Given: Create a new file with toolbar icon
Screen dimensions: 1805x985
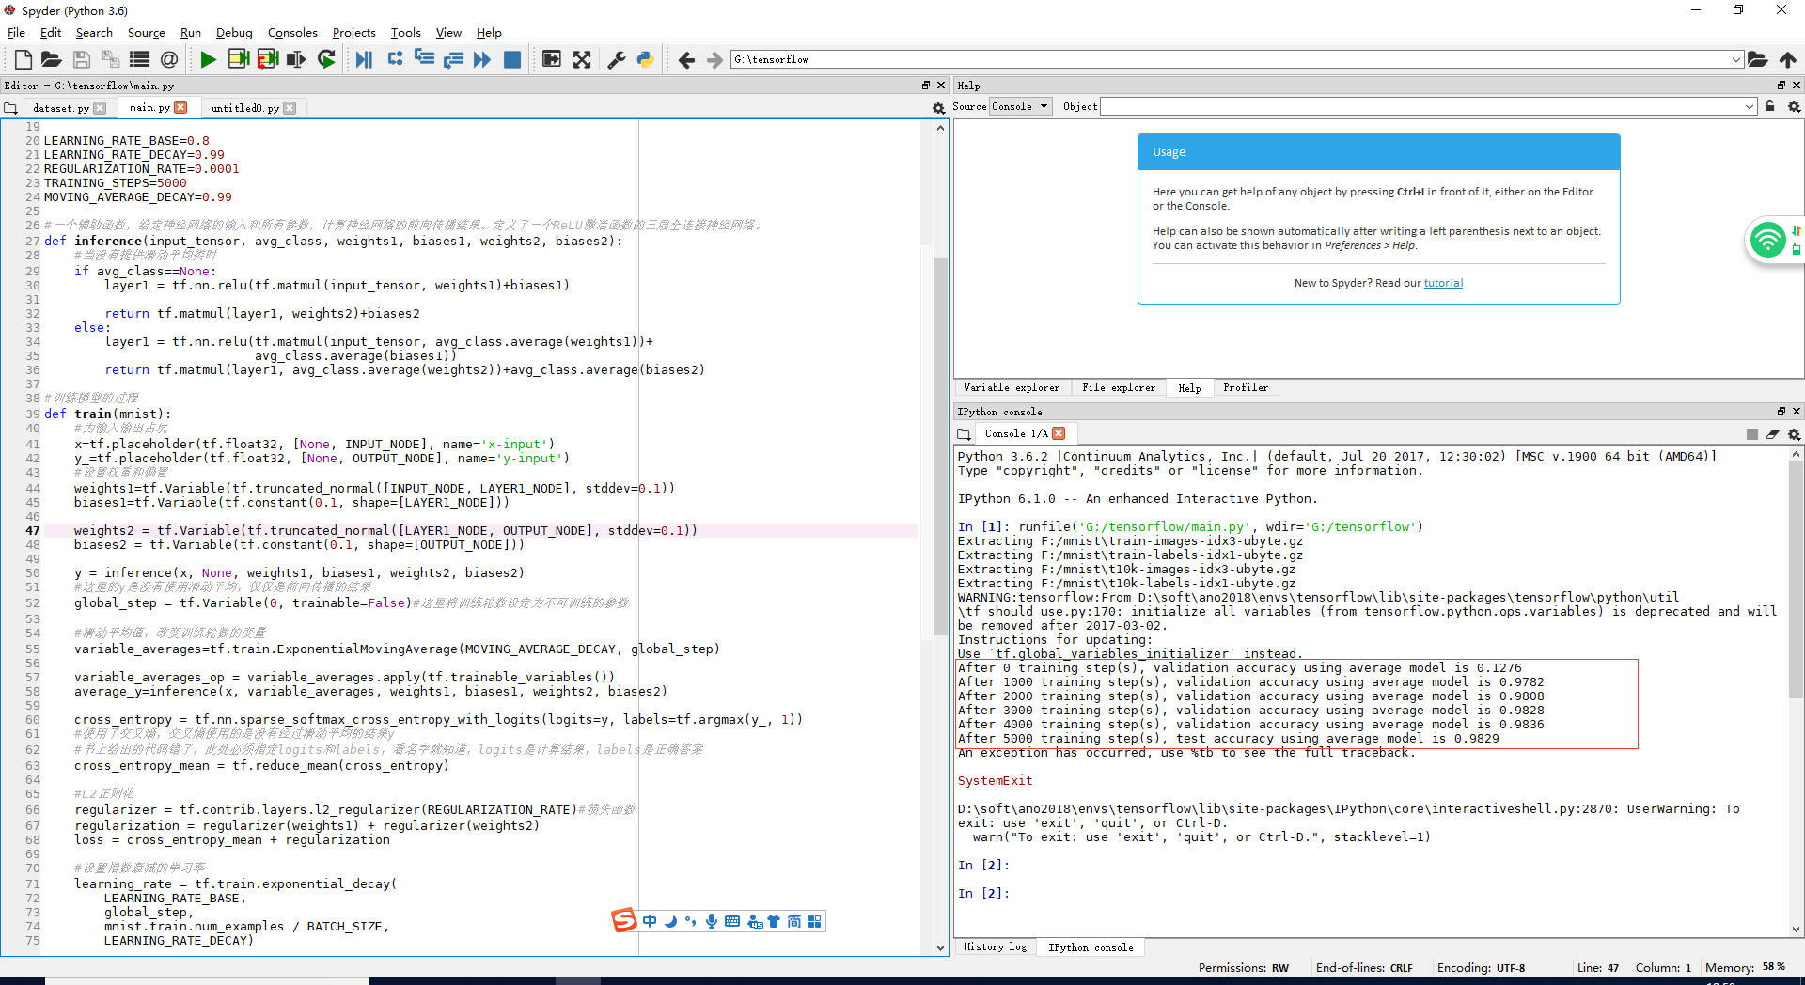Looking at the screenshot, I should click(x=24, y=59).
